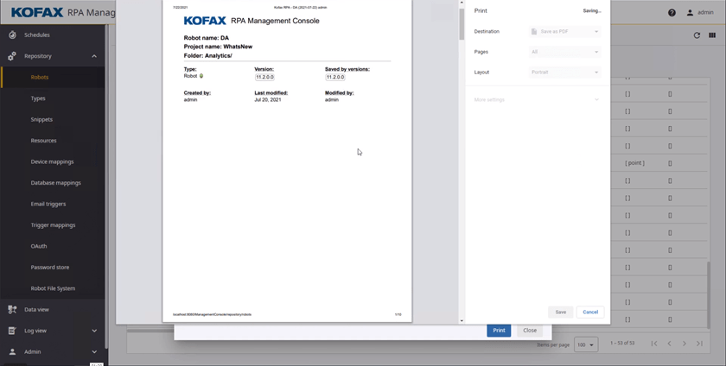This screenshot has width=726, height=366.
Task: Click the Repository gears icon
Action: [x=12, y=56]
